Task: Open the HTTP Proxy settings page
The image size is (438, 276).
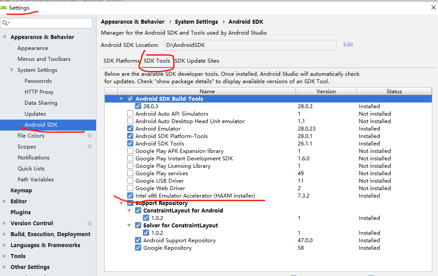Action: 39,92
